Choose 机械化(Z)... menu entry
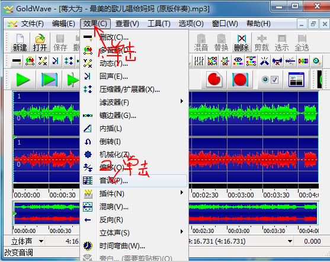The width and height of the screenshot is (330, 262). coord(134,155)
